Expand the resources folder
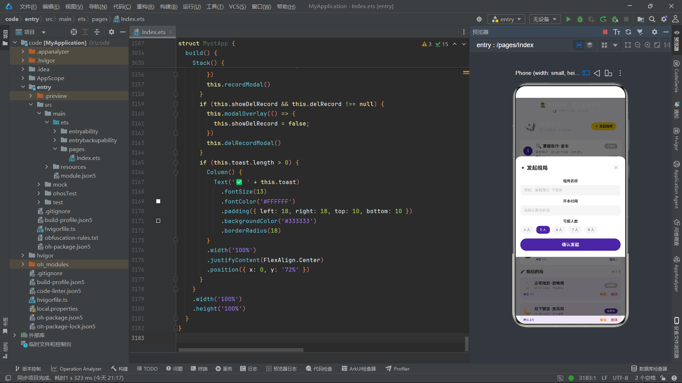This screenshot has width=682, height=383. (x=47, y=167)
